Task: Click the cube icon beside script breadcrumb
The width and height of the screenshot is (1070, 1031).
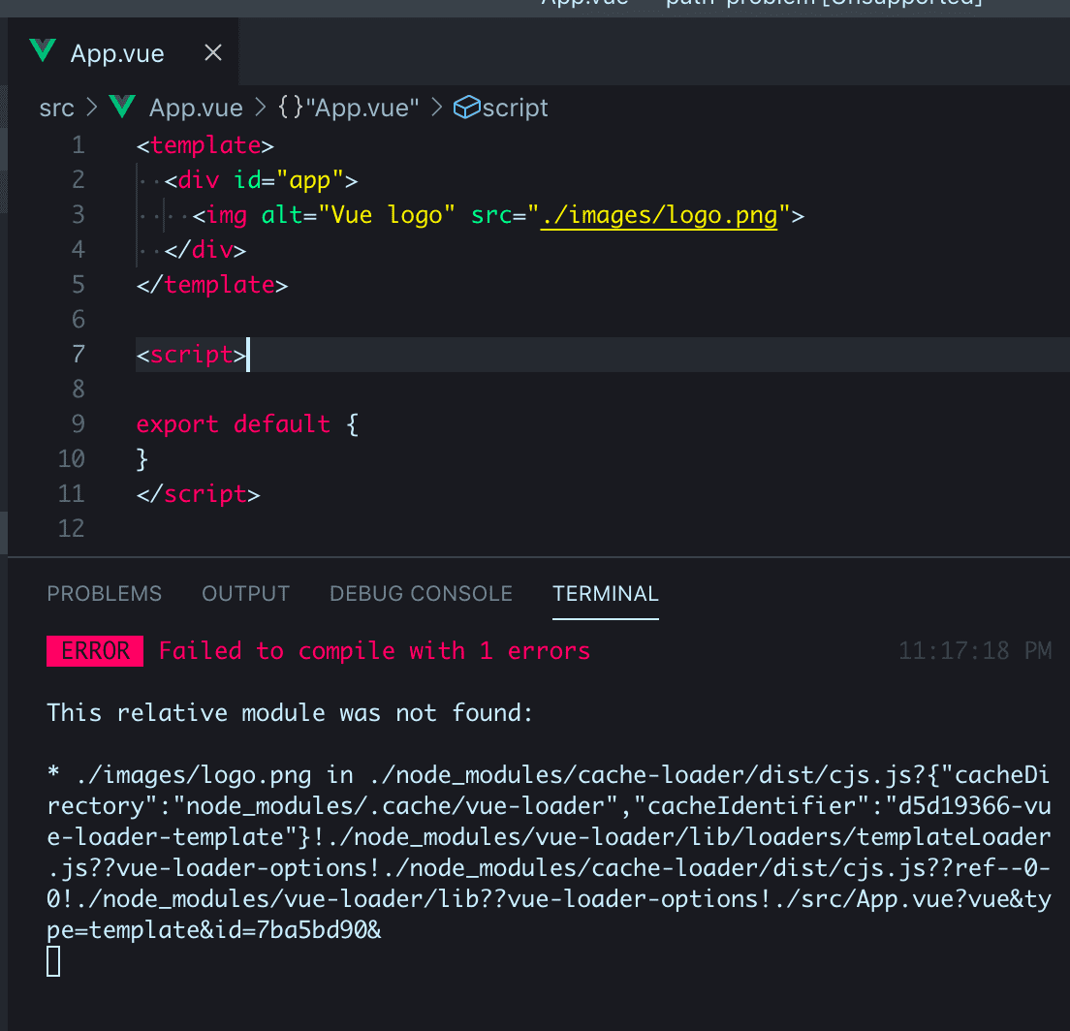Action: (467, 107)
